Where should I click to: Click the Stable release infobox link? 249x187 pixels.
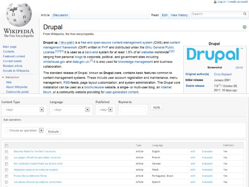click(195, 86)
